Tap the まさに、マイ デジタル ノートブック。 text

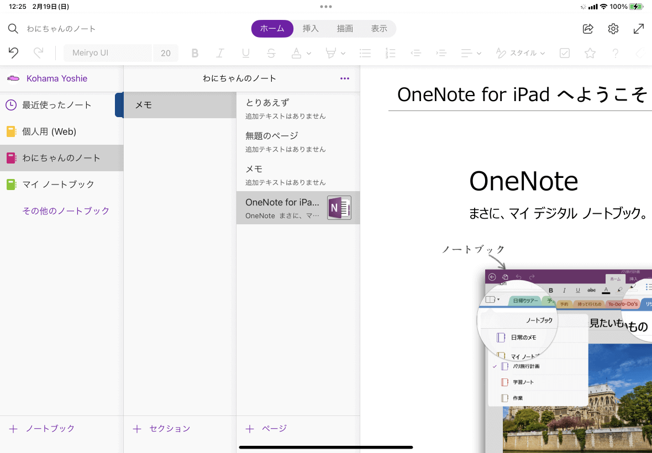click(x=558, y=214)
